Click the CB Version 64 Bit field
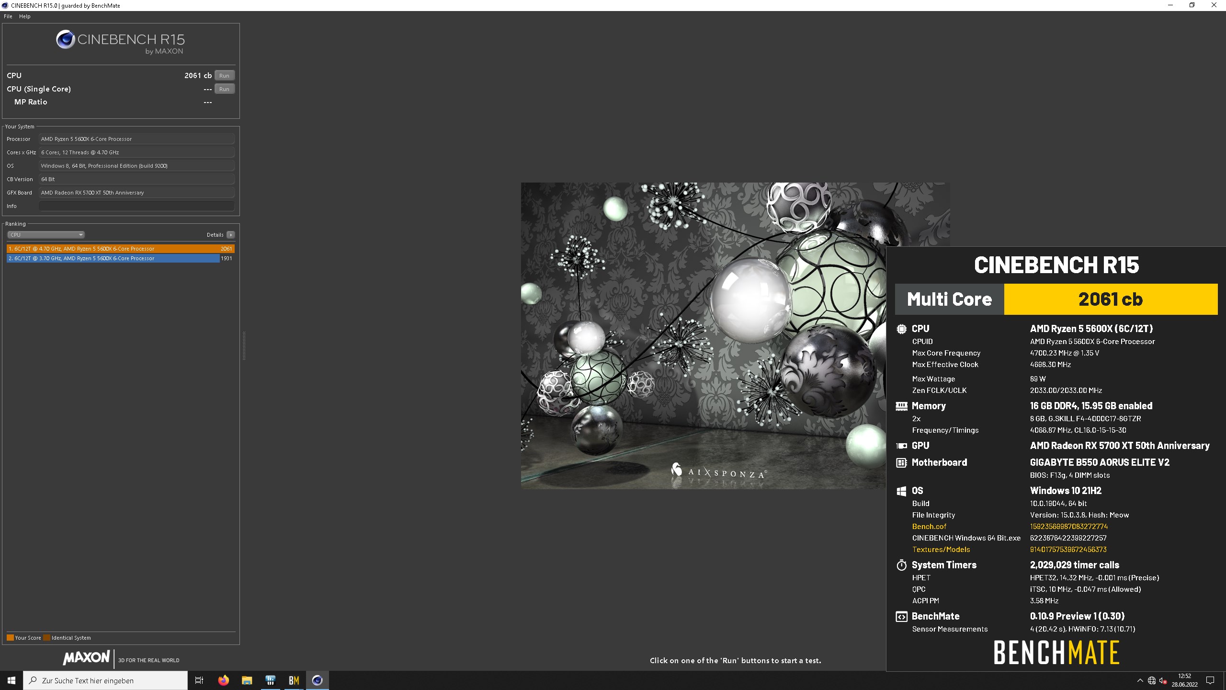1226x690 pixels. 136,179
